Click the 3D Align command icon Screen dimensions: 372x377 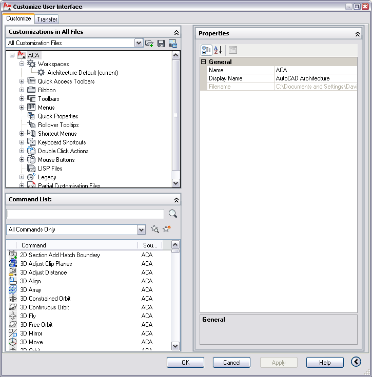coord(13,281)
